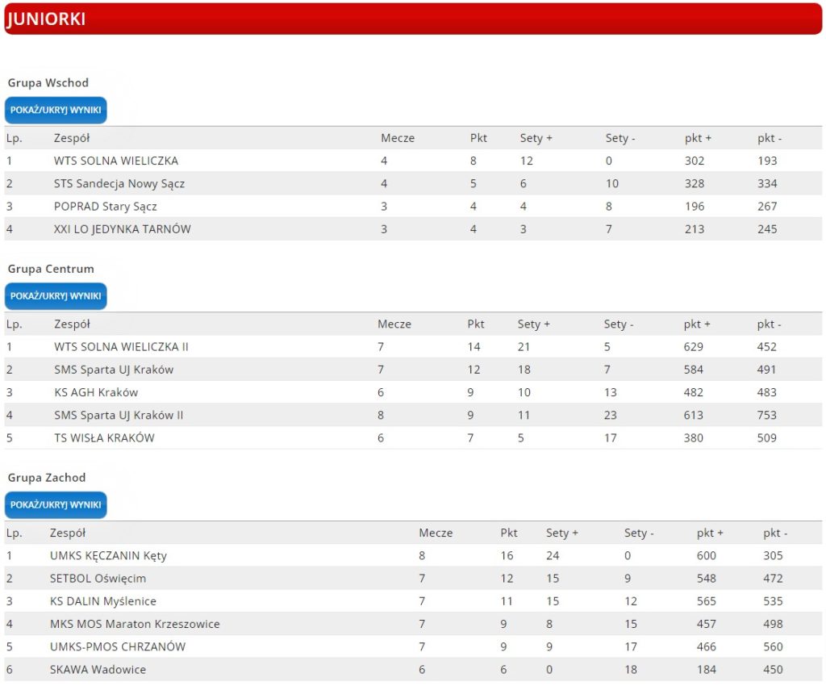Click pkt + value 548 for Setbol Oświęcim
The height and width of the screenshot is (686, 826).
pyautogui.click(x=707, y=579)
